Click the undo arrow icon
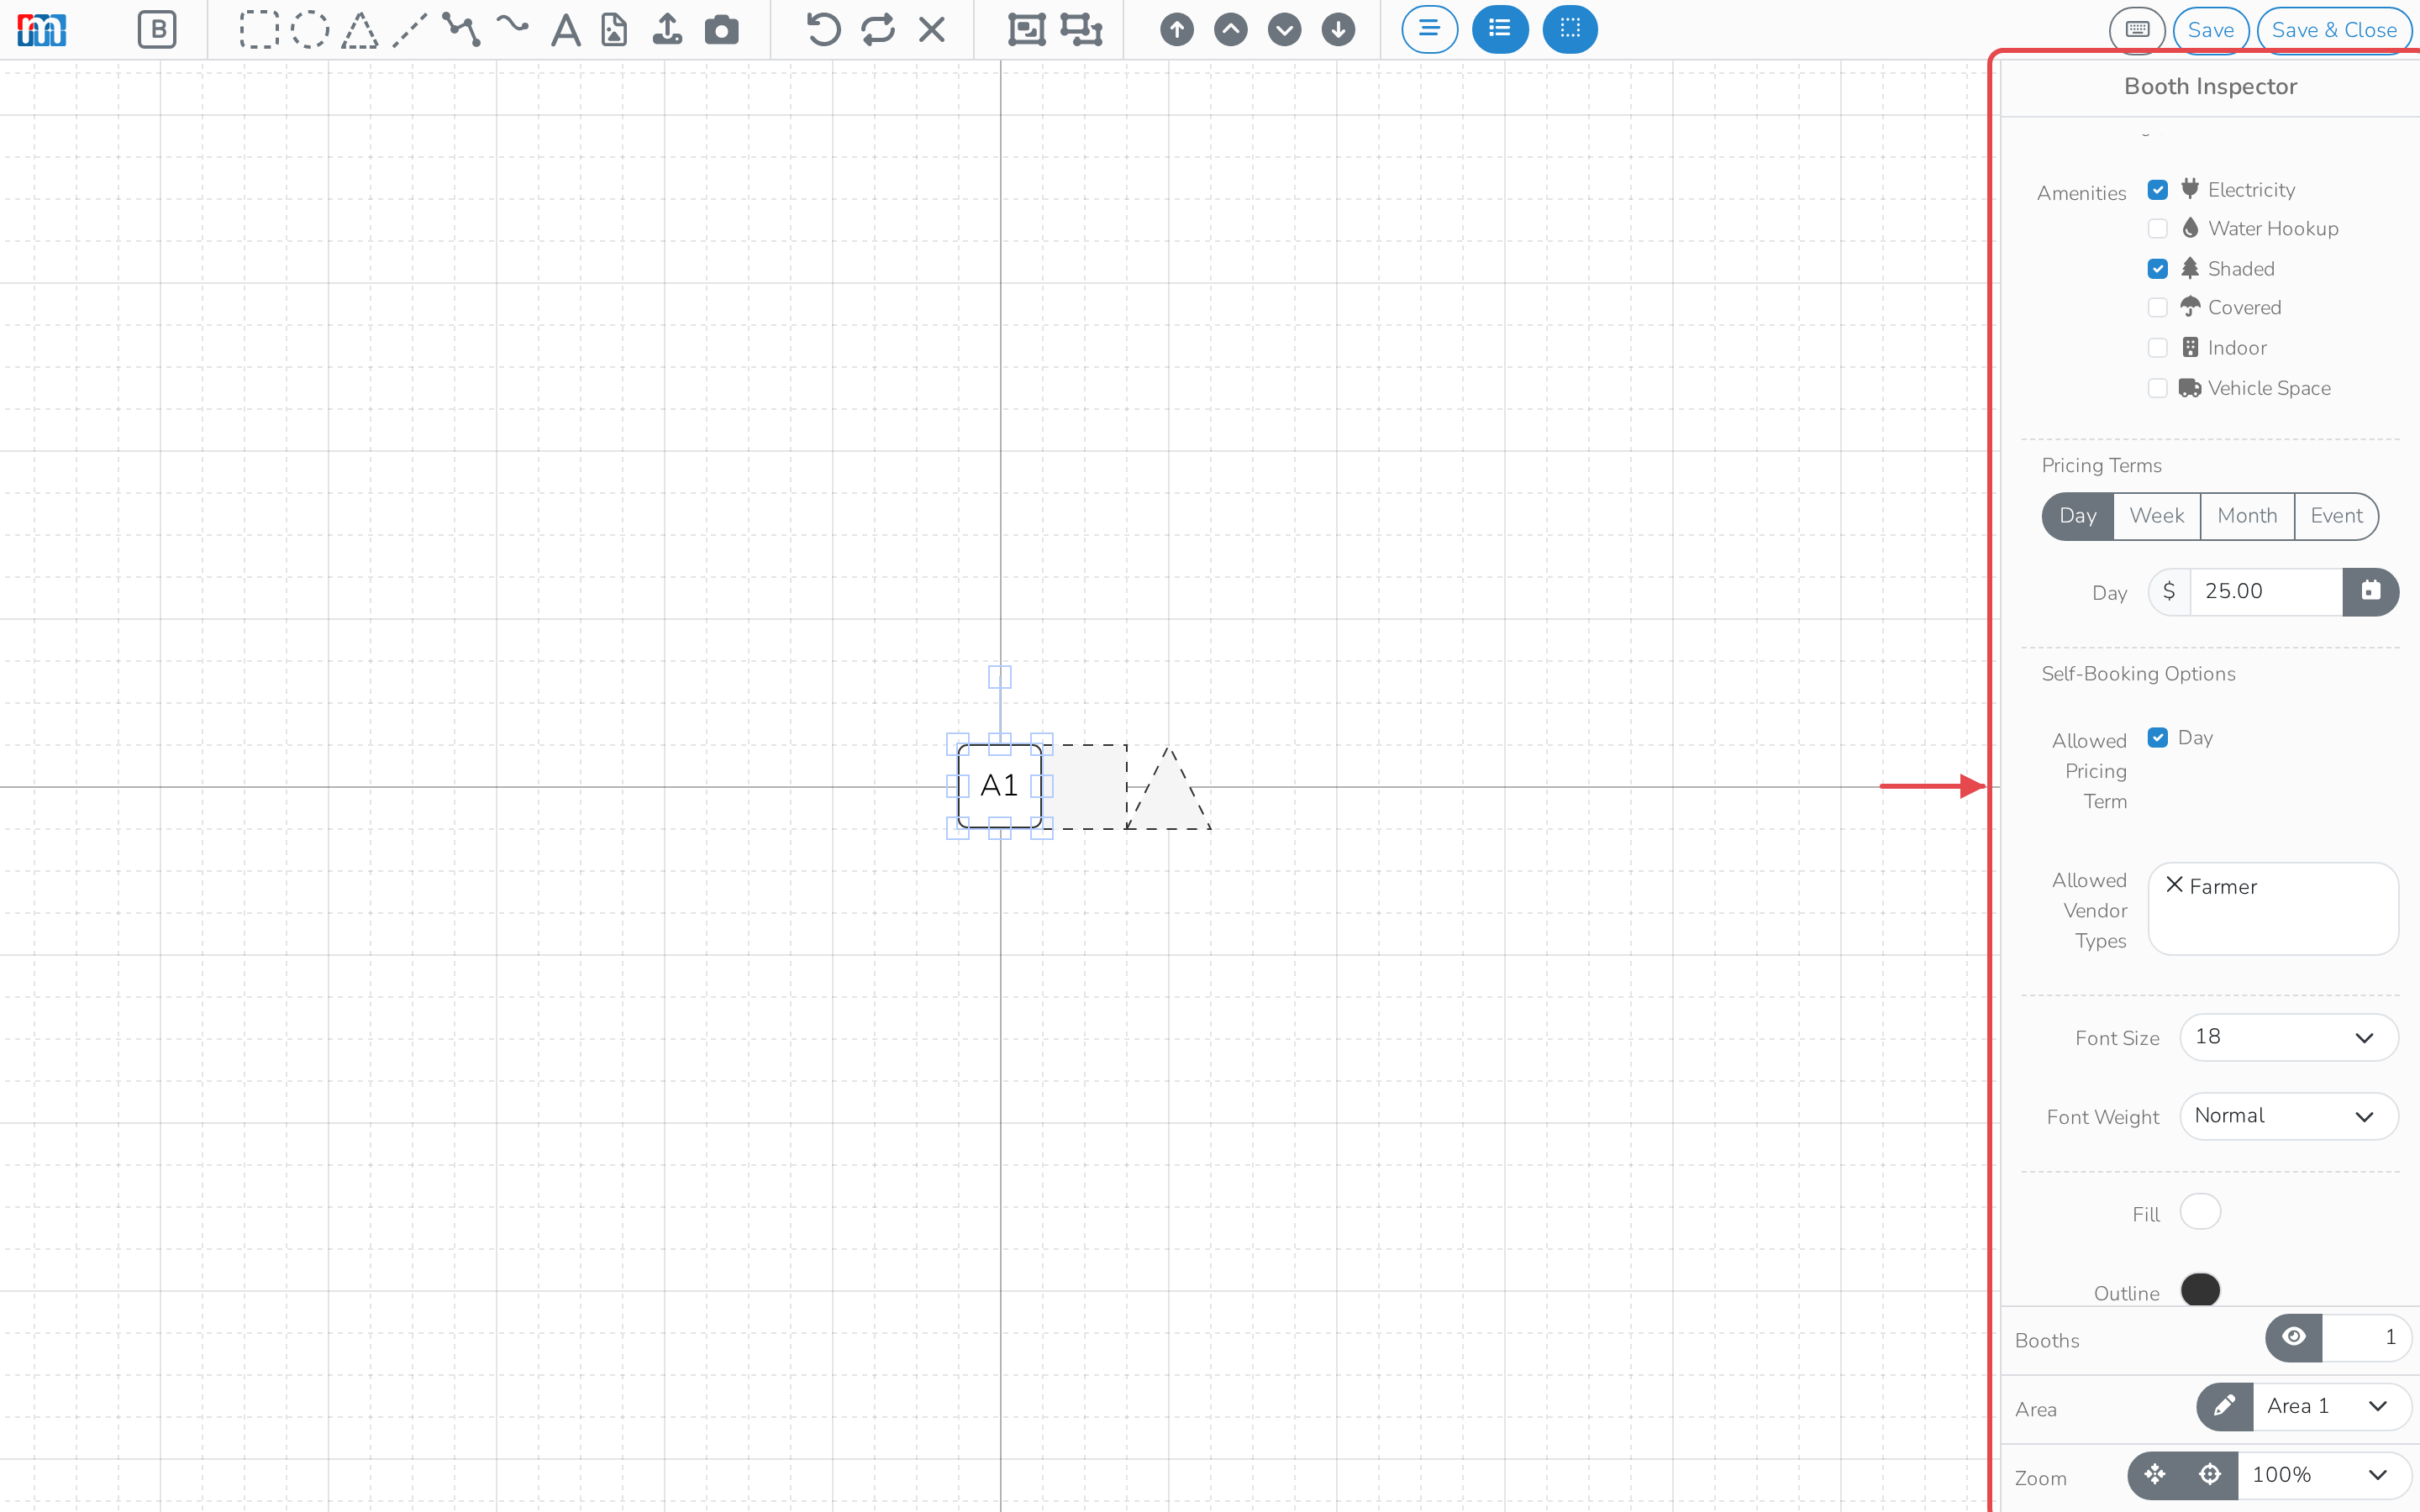 pos(823,30)
